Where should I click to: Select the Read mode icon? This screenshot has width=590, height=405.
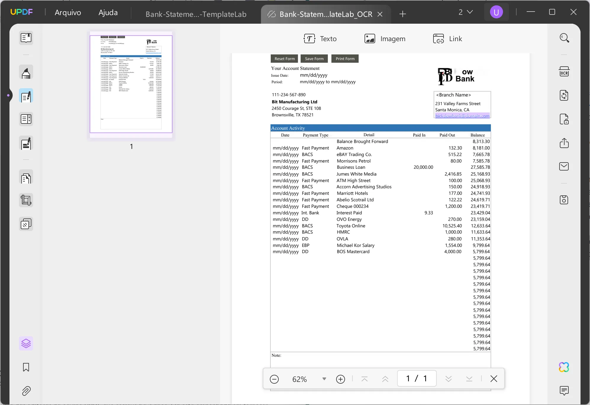click(x=25, y=38)
